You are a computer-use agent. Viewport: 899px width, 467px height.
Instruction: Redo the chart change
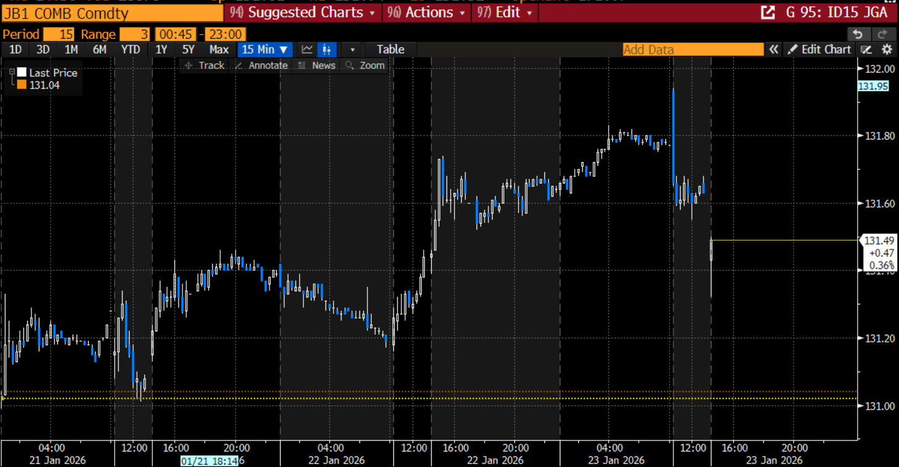coord(882,34)
